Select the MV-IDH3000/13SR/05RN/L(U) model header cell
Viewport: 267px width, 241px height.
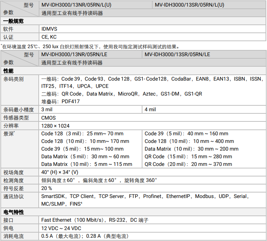(189, 5)
